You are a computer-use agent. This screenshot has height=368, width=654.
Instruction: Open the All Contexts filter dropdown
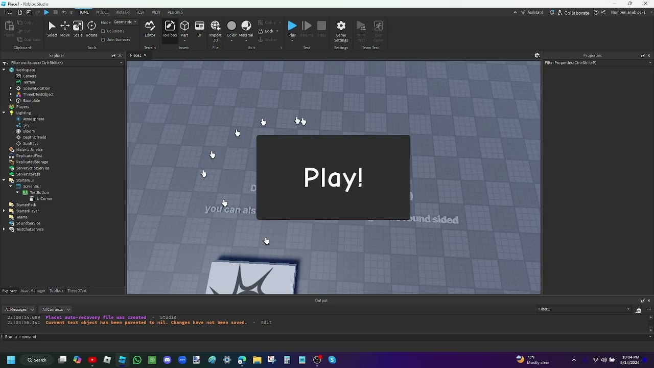(x=56, y=309)
